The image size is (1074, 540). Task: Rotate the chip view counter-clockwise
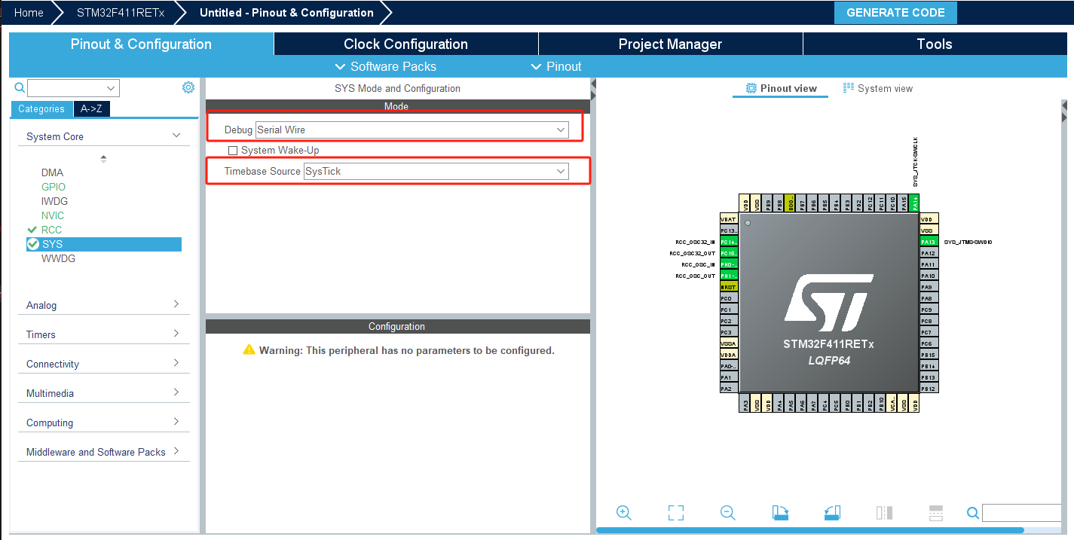(x=832, y=513)
